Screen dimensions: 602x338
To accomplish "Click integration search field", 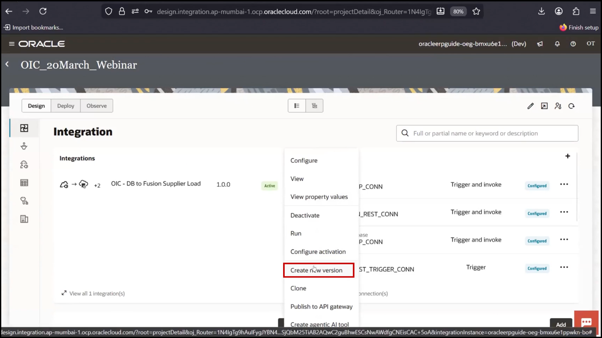I will 487,133.
